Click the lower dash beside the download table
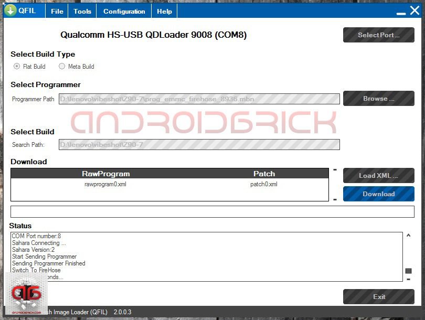The height and width of the screenshot is (320, 425). [x=335, y=199]
